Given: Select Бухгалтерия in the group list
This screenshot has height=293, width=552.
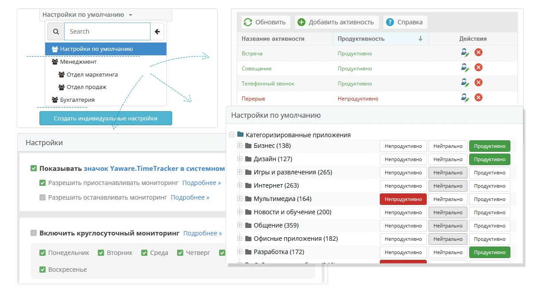Looking at the screenshot, I should 77,100.
